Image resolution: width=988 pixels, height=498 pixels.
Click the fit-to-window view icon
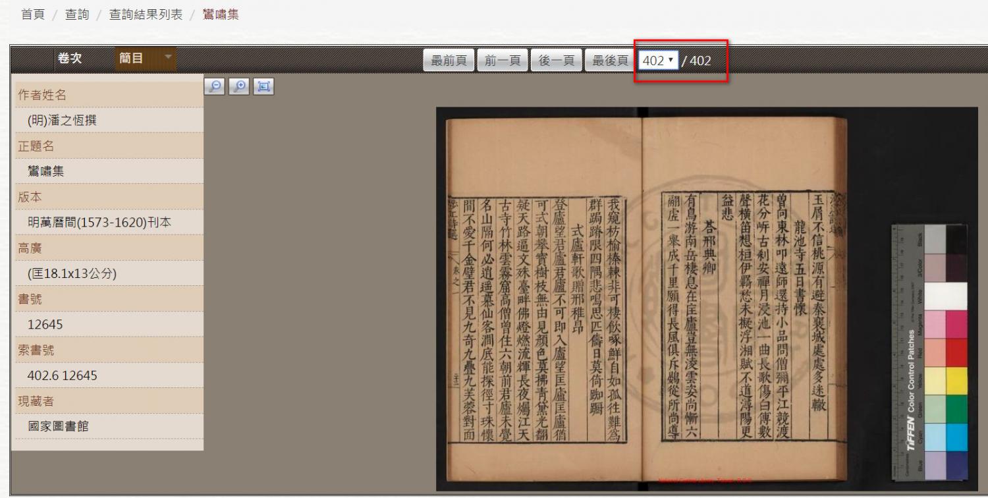263,86
